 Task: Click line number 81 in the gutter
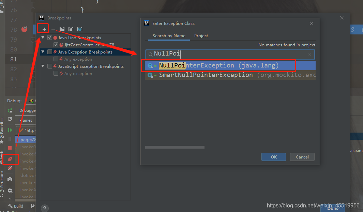point(13,60)
